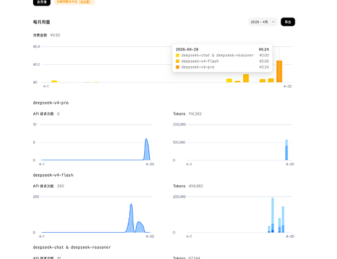
Task: Click the deepseek-v4-pro tokens bar
Action: click(287, 150)
